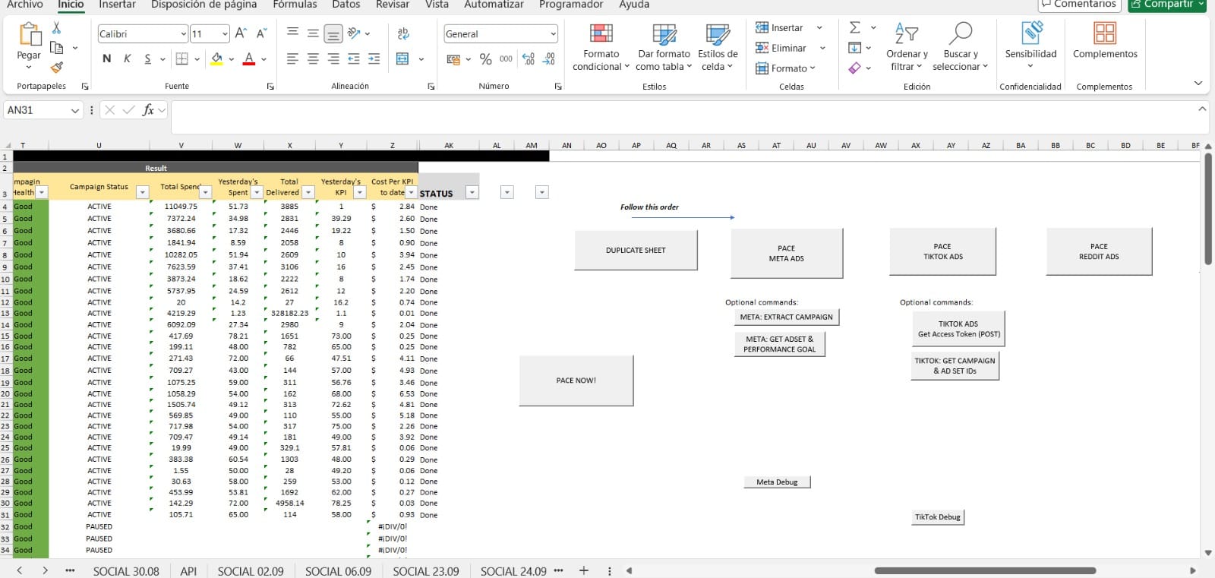Center text horizontally icon

(x=313, y=58)
